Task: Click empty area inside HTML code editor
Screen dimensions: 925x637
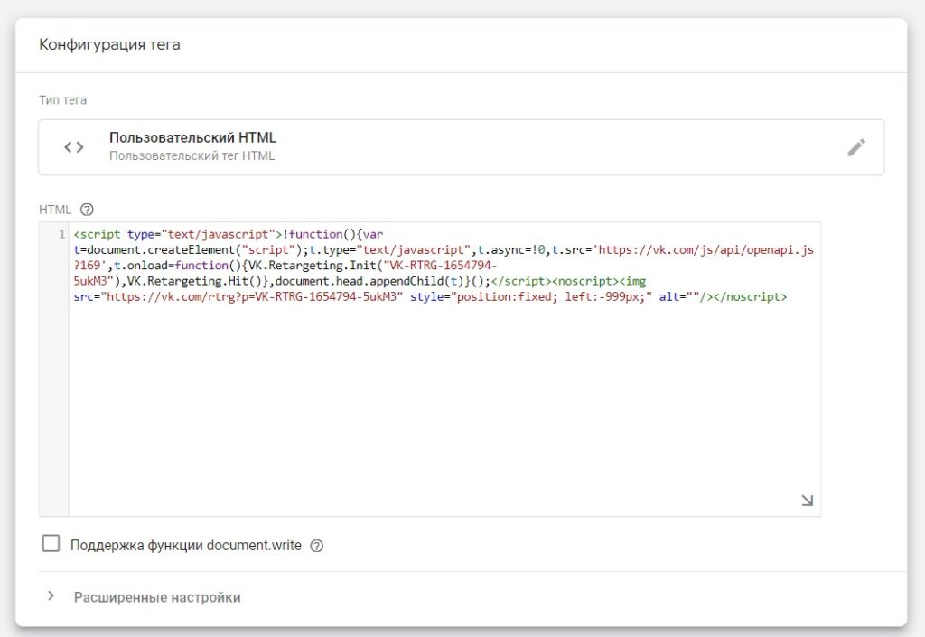Action: point(443,407)
